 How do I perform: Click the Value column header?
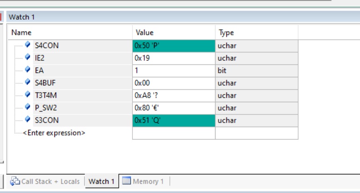(x=144, y=32)
